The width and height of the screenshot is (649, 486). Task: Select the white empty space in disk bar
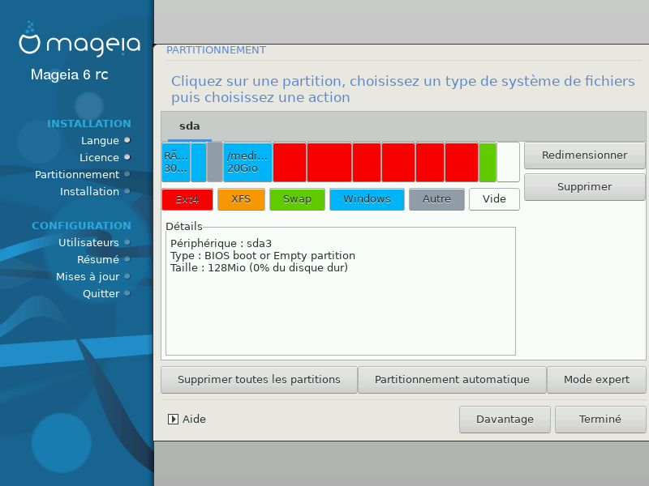click(508, 162)
